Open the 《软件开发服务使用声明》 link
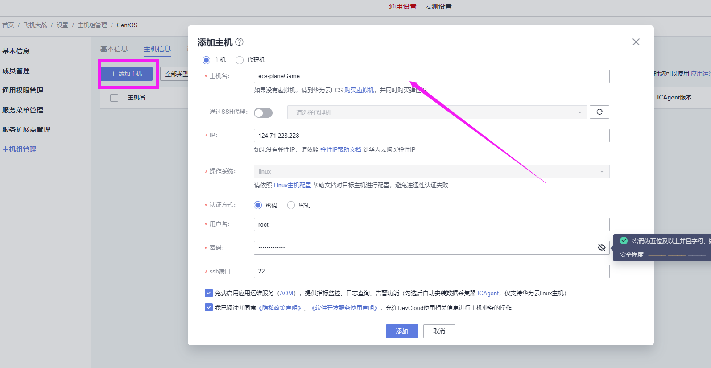The image size is (711, 368). [345, 308]
